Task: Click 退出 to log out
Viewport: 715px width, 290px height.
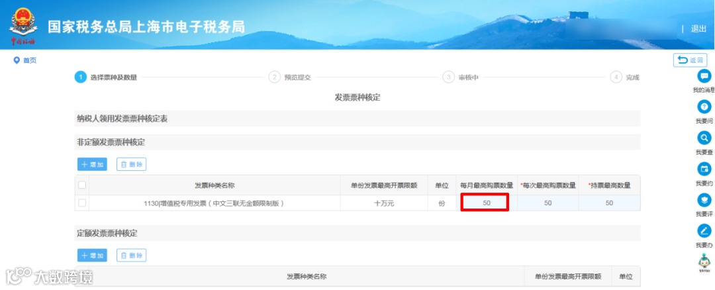Action: [x=698, y=28]
